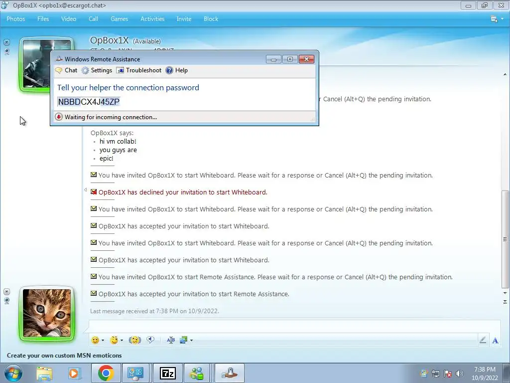510x383 pixels.
Task: Click the accepted Remote Assistance message
Action: click(x=194, y=294)
